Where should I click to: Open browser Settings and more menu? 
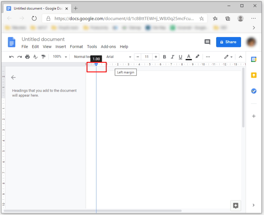(253, 18)
